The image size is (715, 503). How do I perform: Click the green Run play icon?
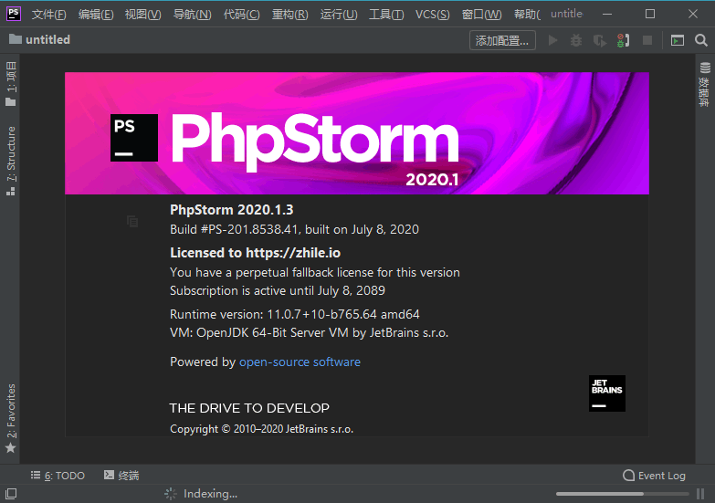click(552, 40)
